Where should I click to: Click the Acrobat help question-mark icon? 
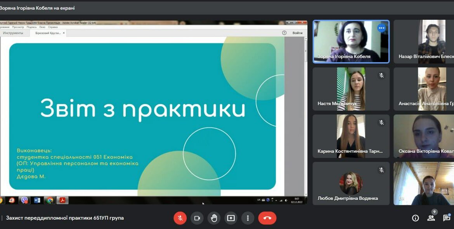284,33
